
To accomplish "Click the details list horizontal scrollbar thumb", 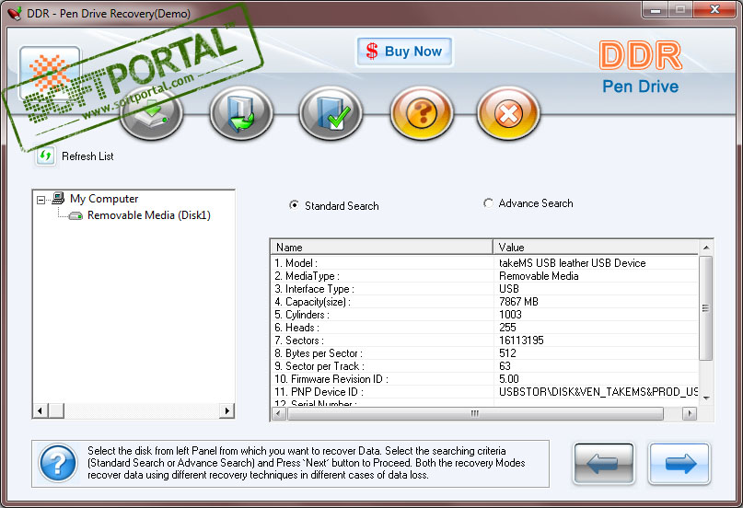I will [x=475, y=414].
